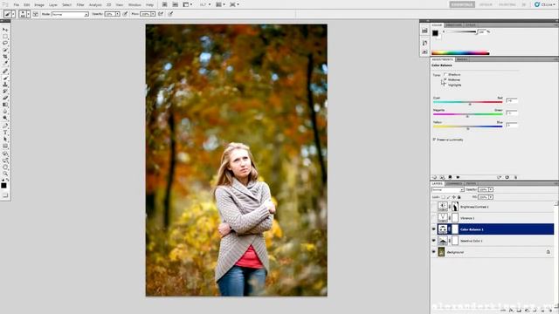
Task: Choose the Essentials workspace button
Action: [x=462, y=4]
